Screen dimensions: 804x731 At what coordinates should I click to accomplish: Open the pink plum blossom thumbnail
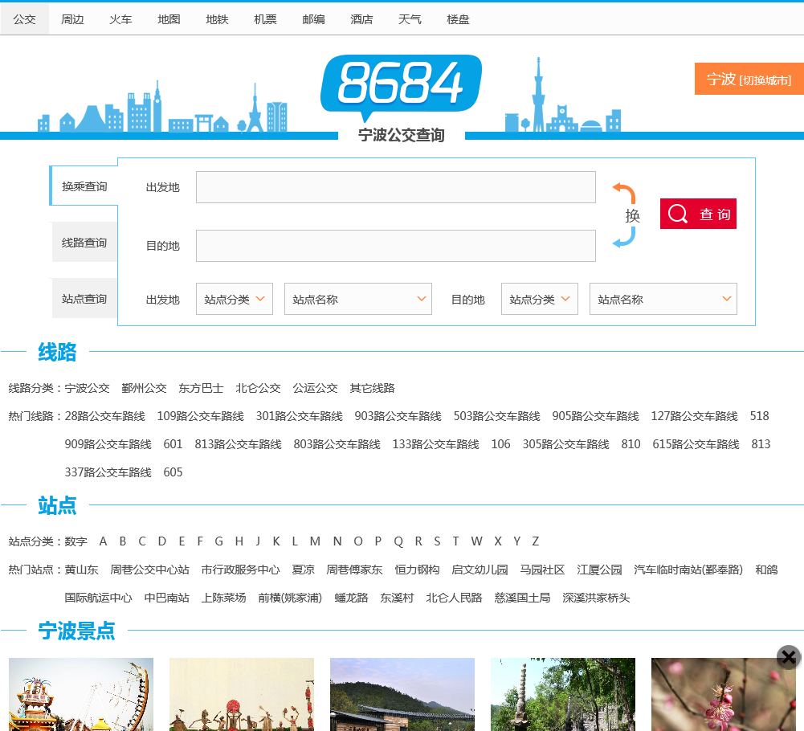[x=724, y=694]
